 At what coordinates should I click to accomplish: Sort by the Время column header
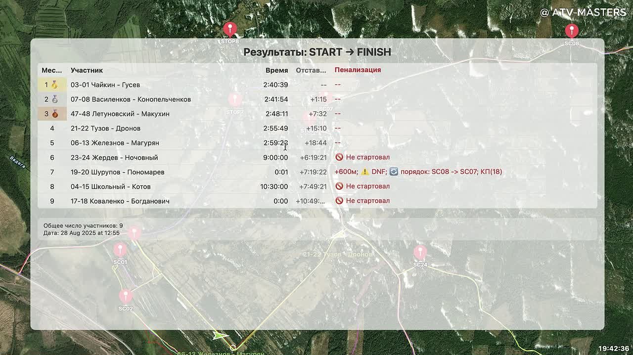tap(276, 70)
